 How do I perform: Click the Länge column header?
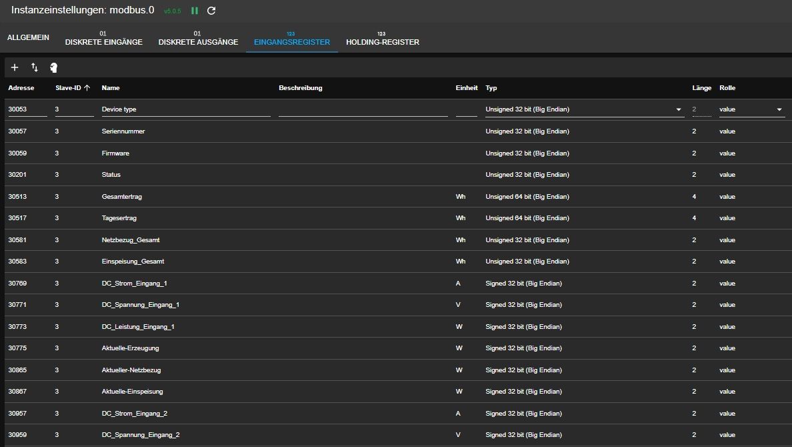point(701,88)
